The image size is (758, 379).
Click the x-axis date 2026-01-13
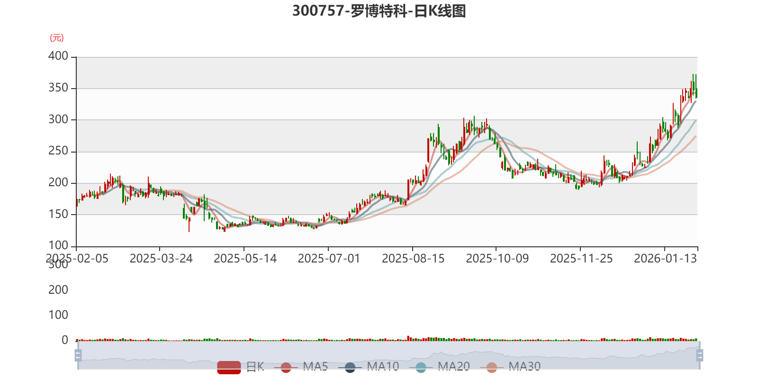click(665, 259)
